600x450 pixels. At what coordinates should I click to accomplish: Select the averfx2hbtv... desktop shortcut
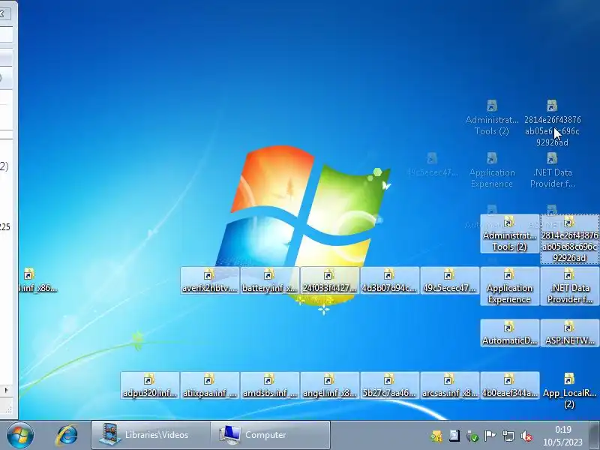pyautogui.click(x=210, y=280)
